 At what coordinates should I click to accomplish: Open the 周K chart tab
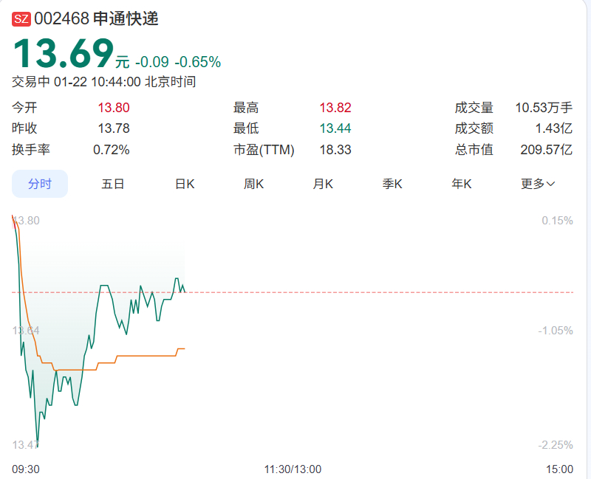[x=254, y=184]
